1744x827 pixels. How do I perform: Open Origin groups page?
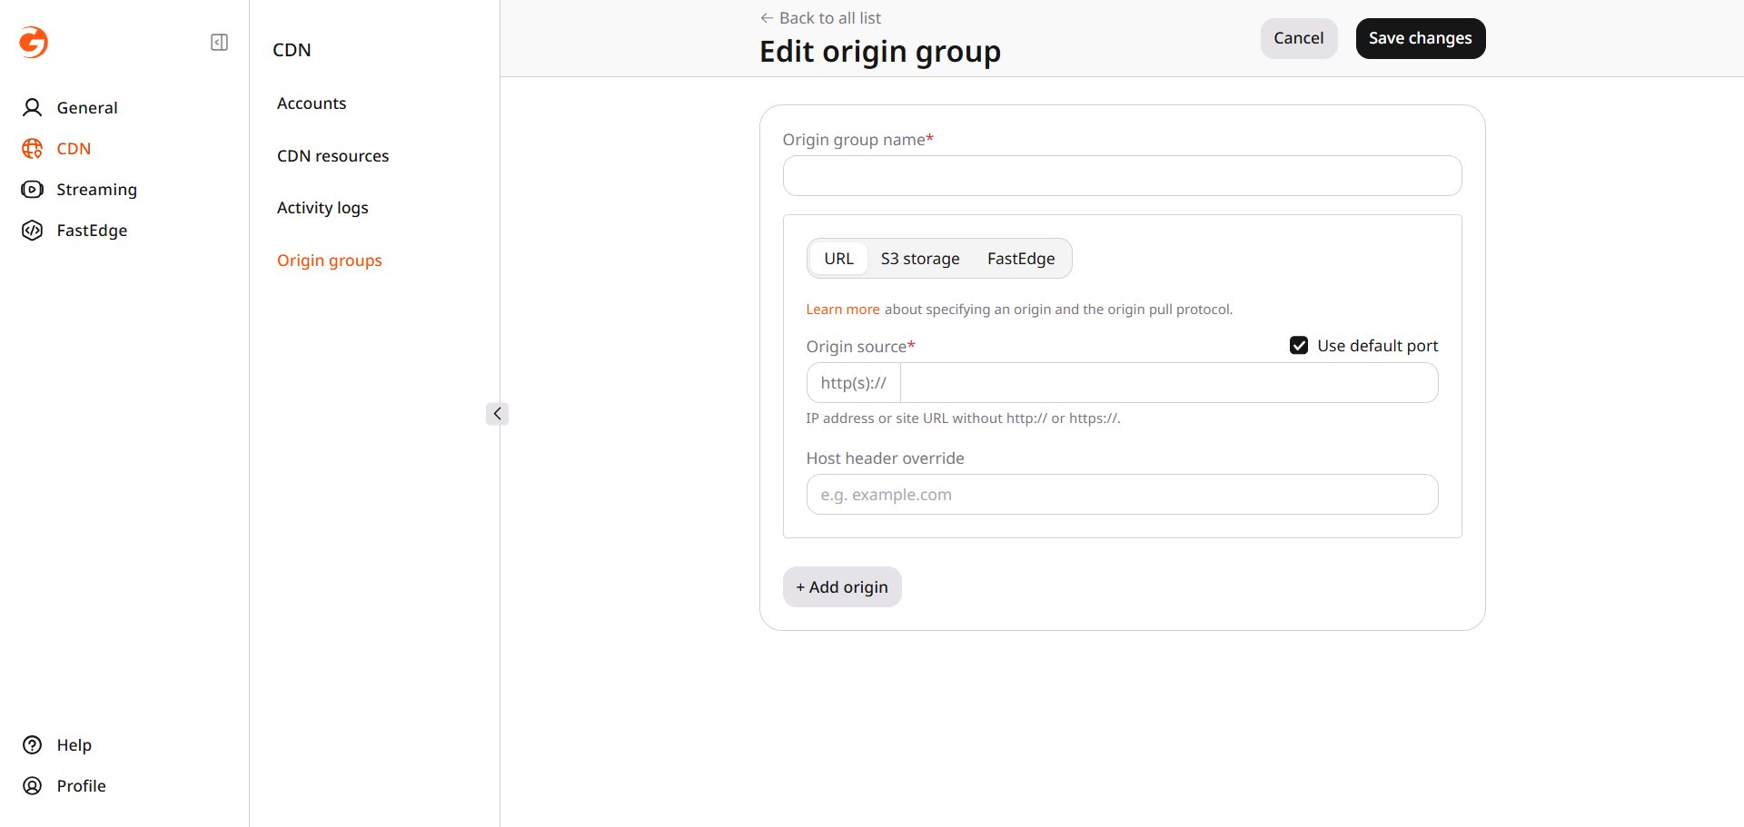[330, 261]
